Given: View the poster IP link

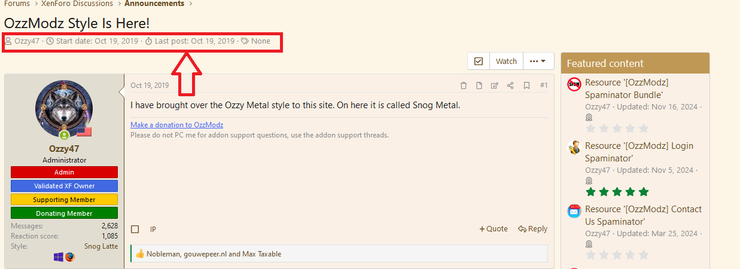Looking at the screenshot, I should pos(153,229).
